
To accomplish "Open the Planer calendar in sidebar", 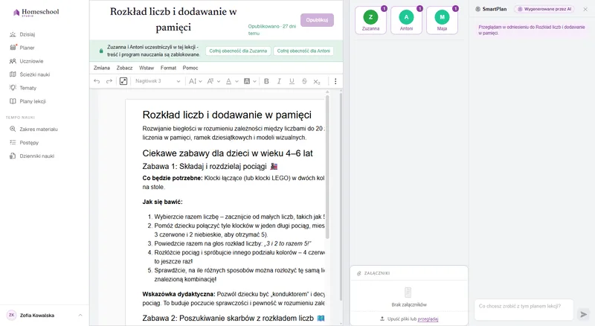I will pos(27,48).
